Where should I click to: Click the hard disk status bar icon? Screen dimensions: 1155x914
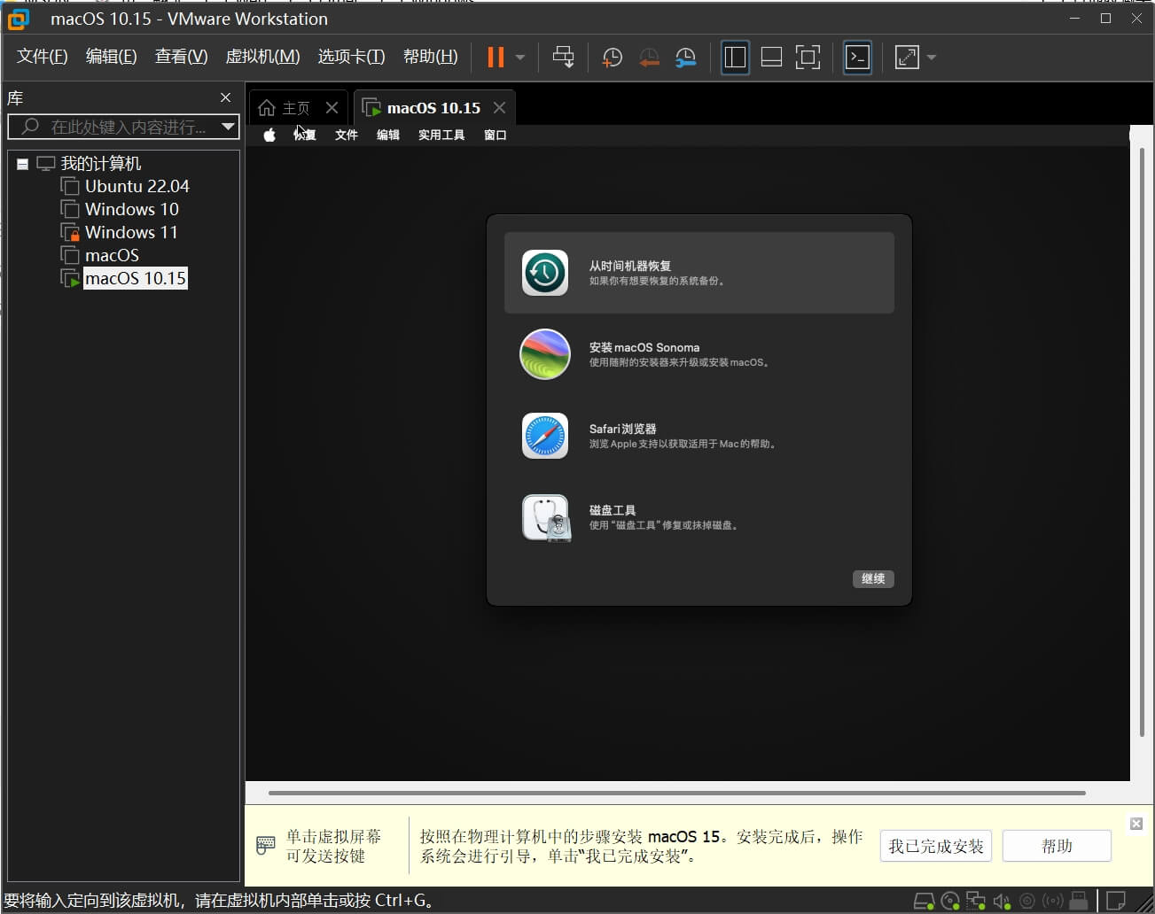pyautogui.click(x=924, y=902)
